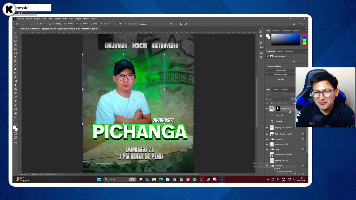Show hidden system tray icons chevron
This screenshot has width=356, height=200.
pos(268,179)
